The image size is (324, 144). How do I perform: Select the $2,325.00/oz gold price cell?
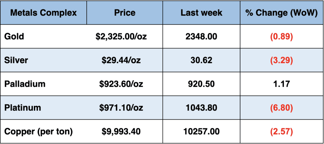click(121, 36)
